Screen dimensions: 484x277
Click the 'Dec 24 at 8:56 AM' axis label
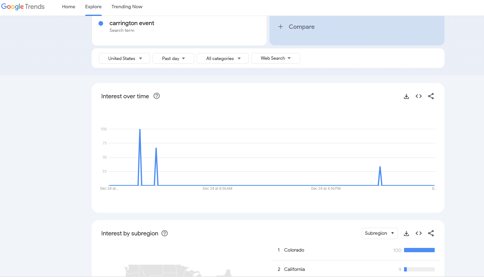pos(217,189)
